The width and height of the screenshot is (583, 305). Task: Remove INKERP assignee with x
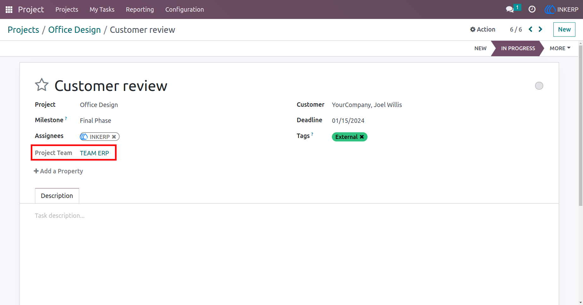(x=114, y=137)
